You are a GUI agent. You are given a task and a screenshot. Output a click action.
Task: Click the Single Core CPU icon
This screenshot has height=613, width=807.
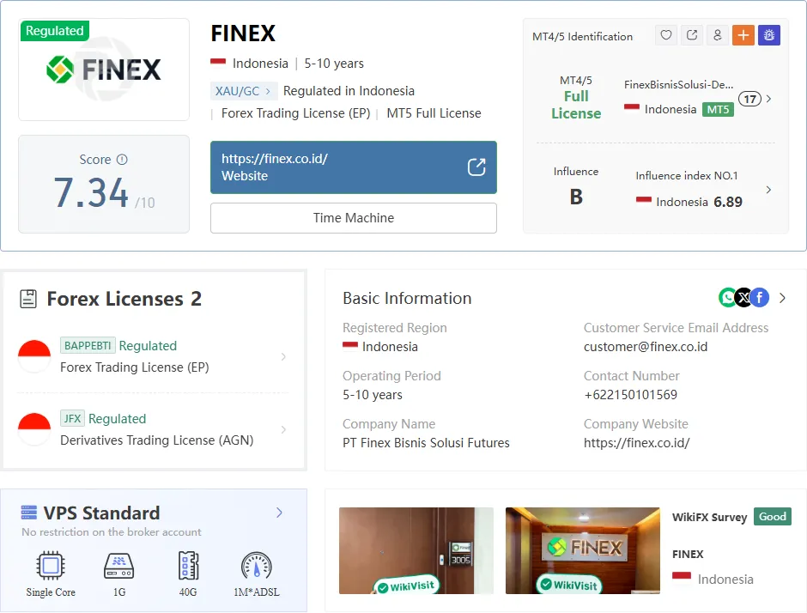pyautogui.click(x=51, y=566)
